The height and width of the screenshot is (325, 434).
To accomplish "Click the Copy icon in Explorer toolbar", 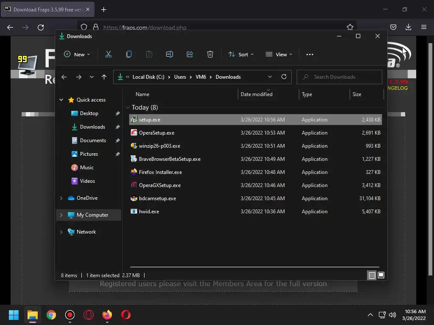I will point(129,55).
